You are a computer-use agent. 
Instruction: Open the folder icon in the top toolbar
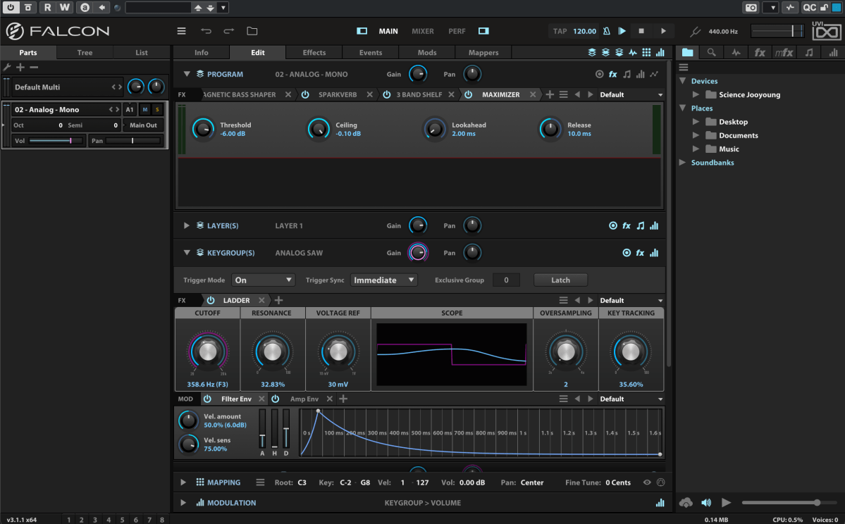click(x=252, y=31)
